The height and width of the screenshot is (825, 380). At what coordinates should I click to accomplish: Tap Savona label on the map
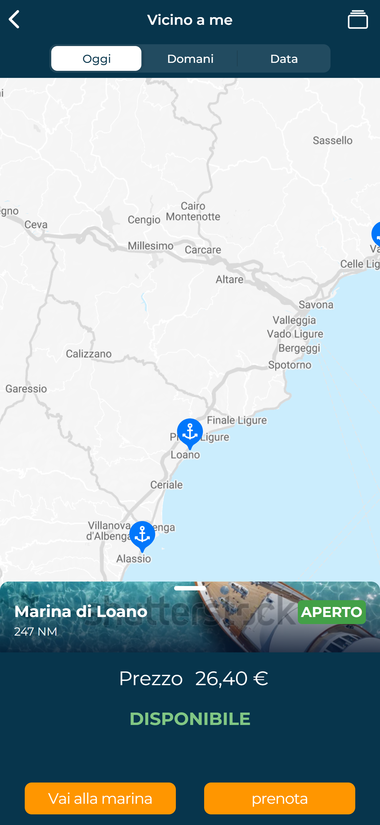click(316, 305)
